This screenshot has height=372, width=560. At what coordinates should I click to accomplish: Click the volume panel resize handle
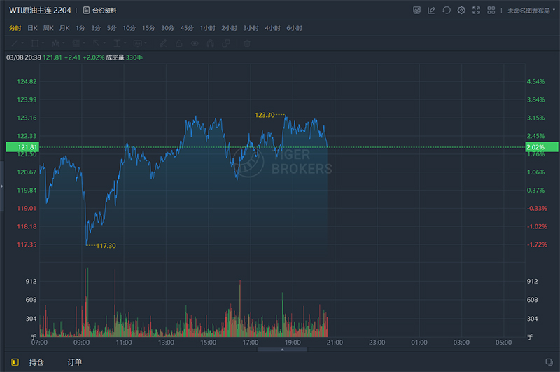pyautogui.click(x=281, y=349)
